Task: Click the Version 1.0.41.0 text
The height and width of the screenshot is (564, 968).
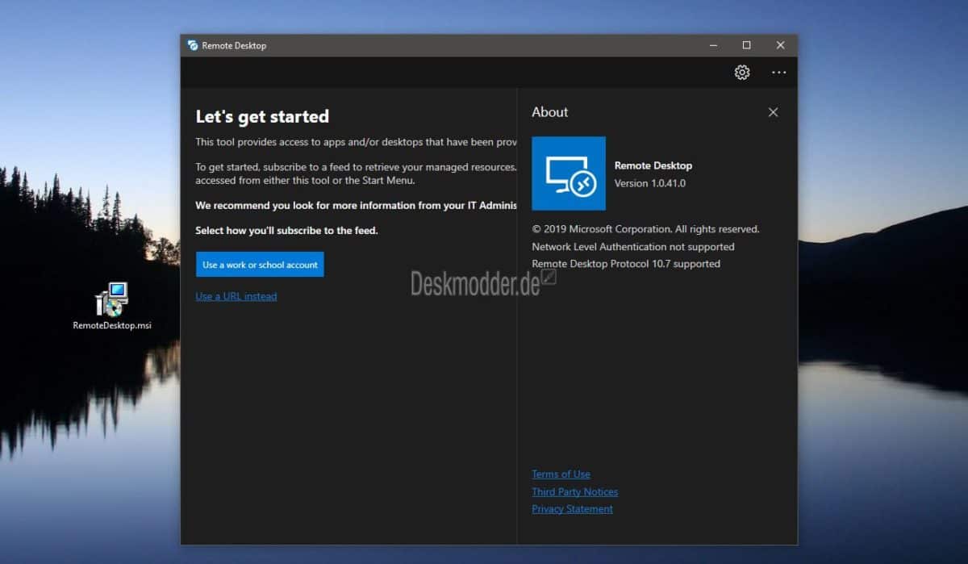Action: pyautogui.click(x=650, y=183)
